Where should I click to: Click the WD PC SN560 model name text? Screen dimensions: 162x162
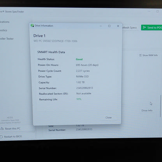tap(55, 41)
